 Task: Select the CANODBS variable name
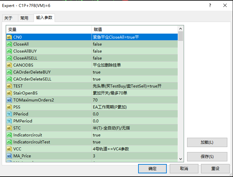tap(23, 65)
